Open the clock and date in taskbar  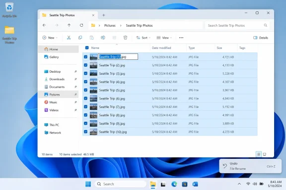275,184
